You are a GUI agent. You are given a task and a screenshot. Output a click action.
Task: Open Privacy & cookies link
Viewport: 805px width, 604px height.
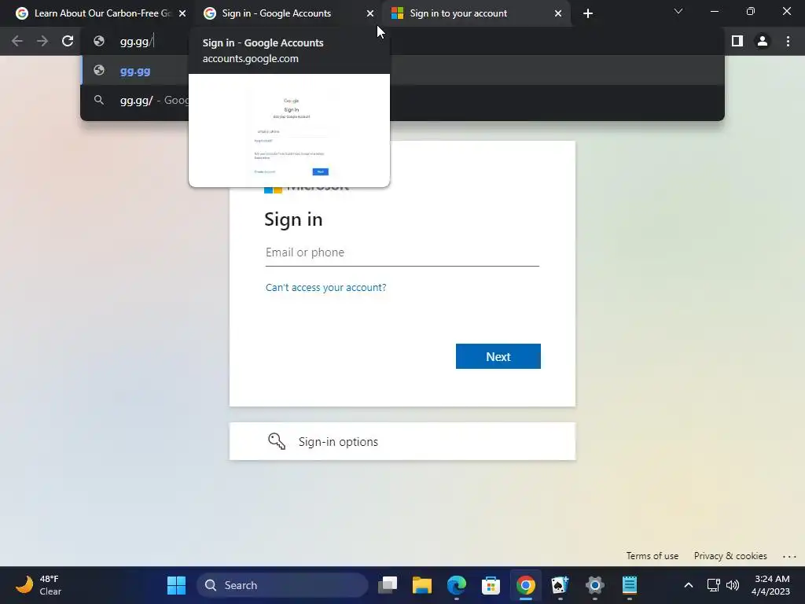pyautogui.click(x=730, y=556)
